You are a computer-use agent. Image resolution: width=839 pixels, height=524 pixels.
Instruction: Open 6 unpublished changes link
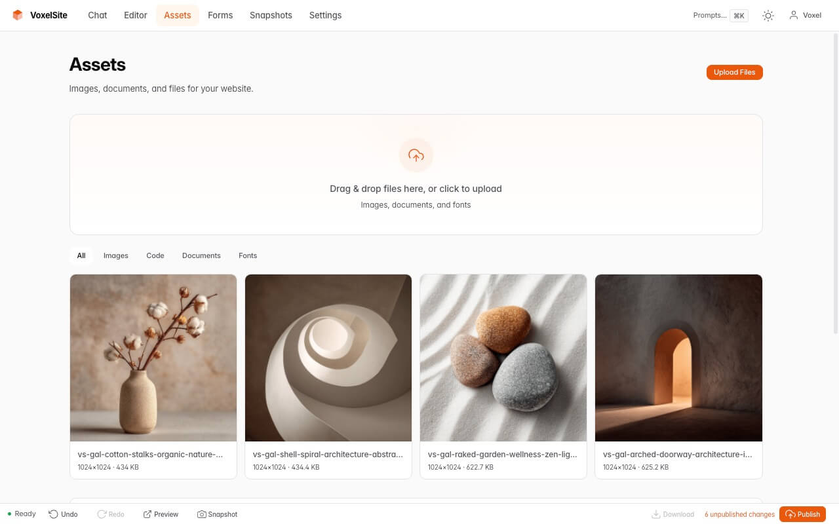coord(739,514)
